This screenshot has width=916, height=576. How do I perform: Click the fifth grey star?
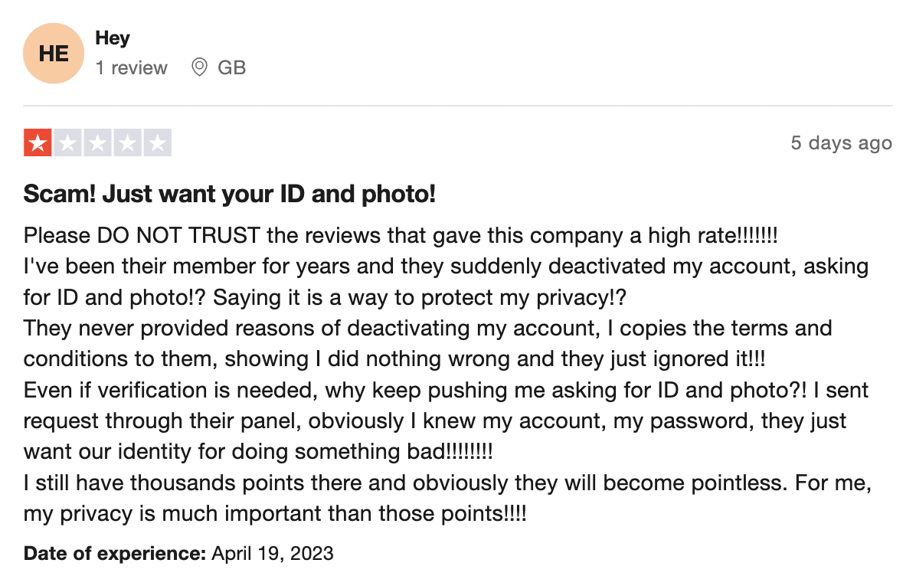157,142
